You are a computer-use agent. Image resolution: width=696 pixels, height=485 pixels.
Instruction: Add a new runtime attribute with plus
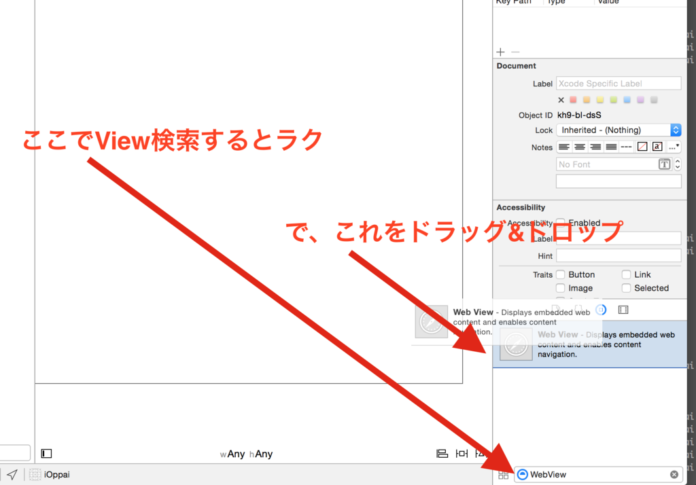501,52
